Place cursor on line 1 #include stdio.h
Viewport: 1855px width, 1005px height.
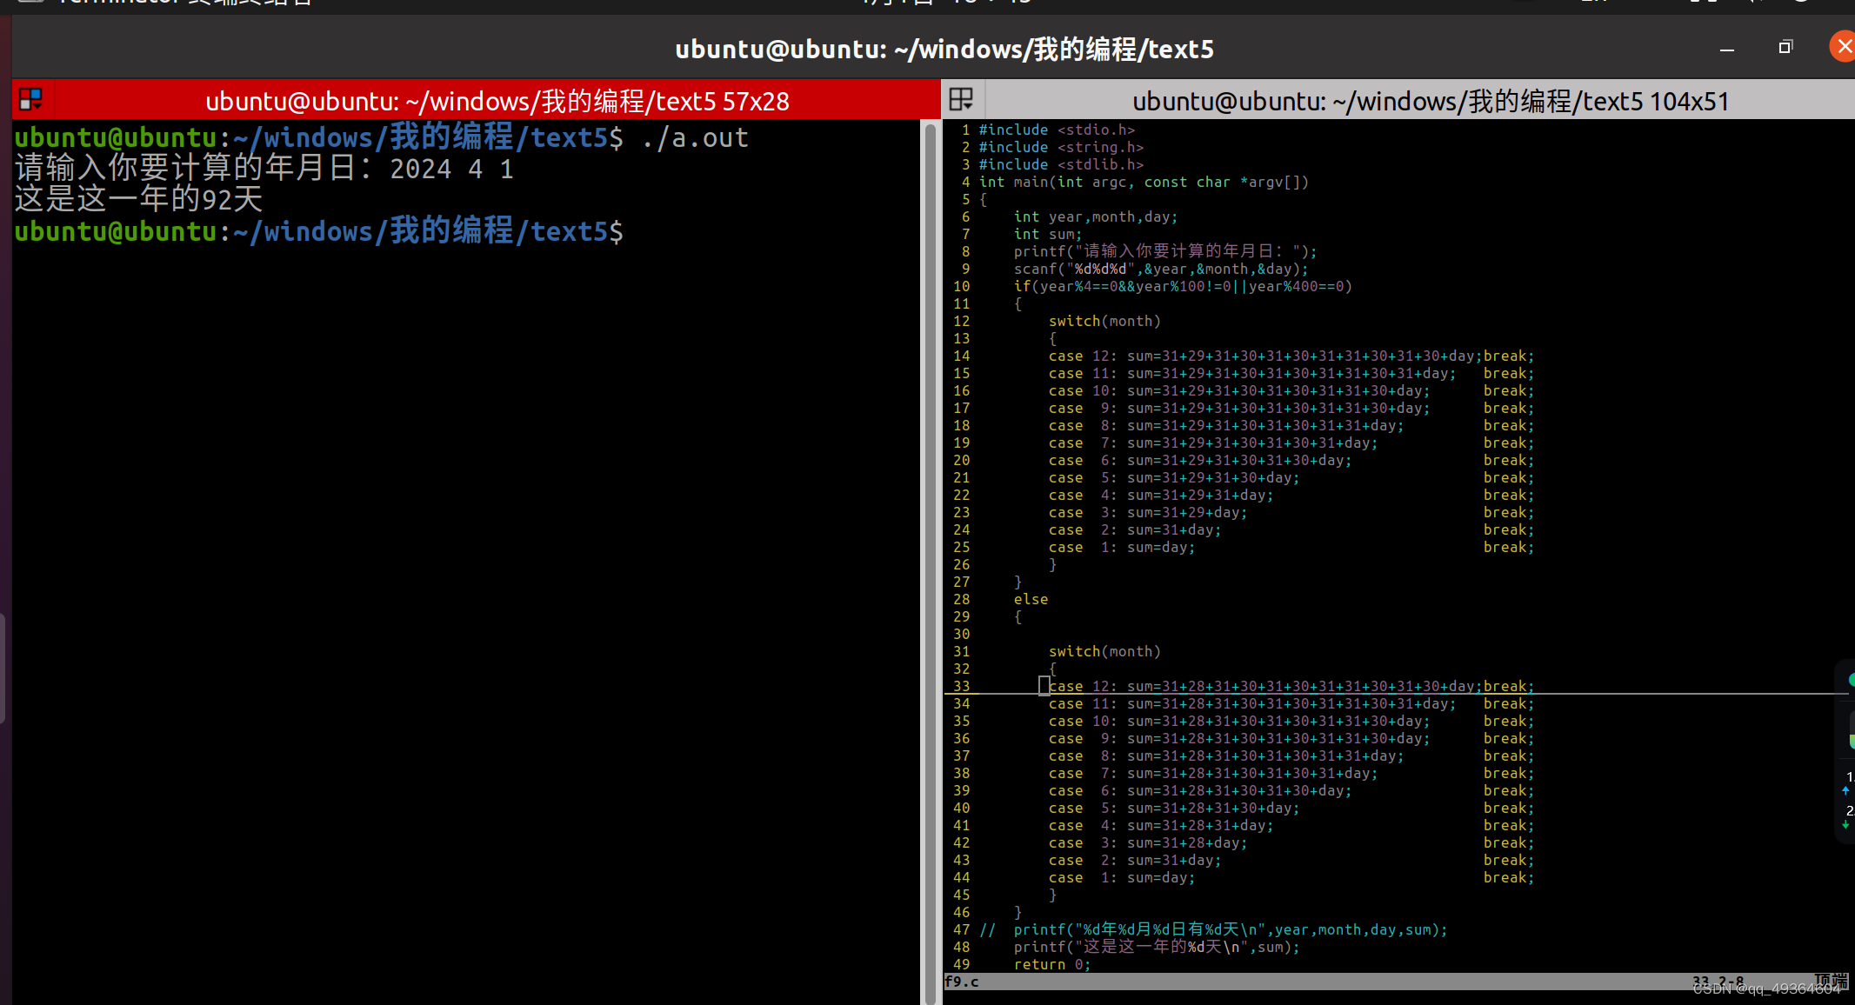(x=1057, y=130)
